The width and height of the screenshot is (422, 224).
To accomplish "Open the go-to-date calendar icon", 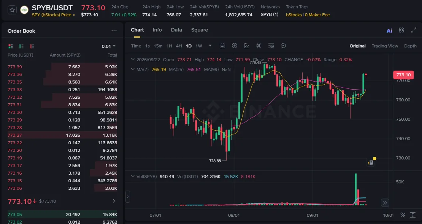I will point(222,46).
